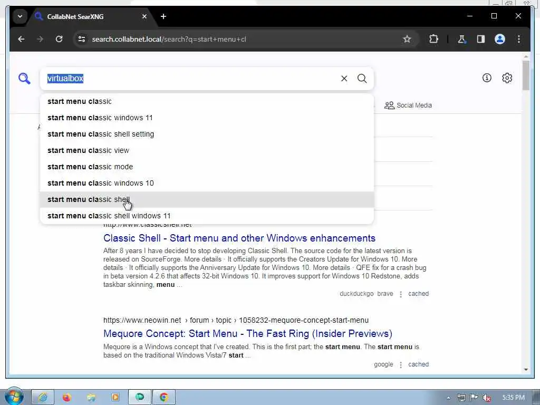The width and height of the screenshot is (540, 405).
Task: Expand the tab search dropdown arrow
Action: pos(20,16)
